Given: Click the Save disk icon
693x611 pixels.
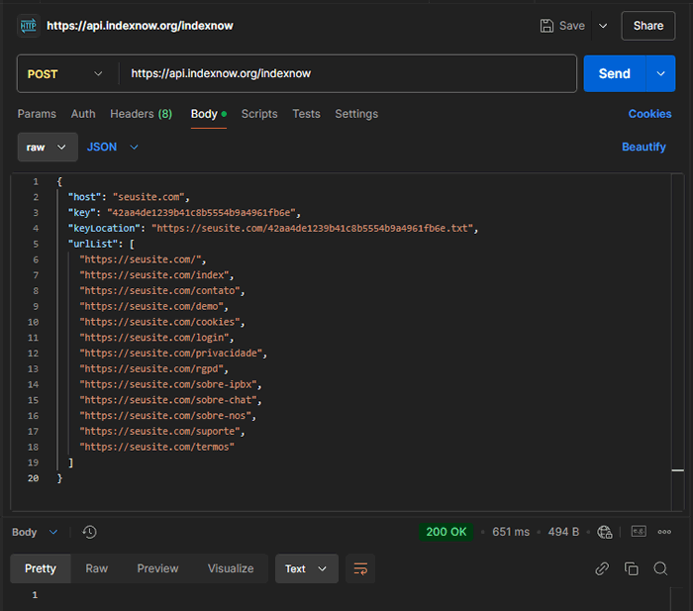Looking at the screenshot, I should point(546,26).
